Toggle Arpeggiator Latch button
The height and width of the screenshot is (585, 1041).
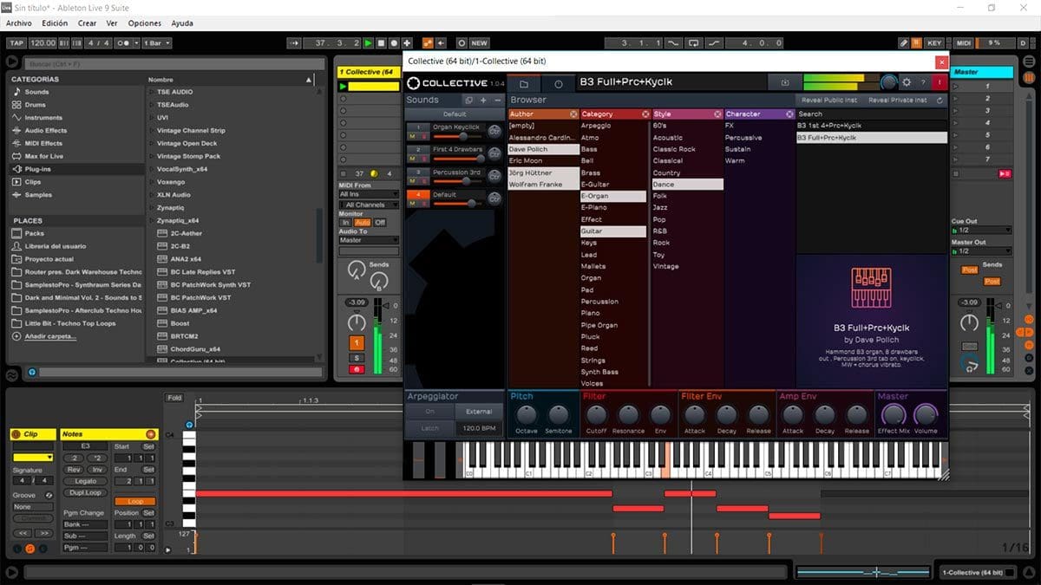(x=430, y=428)
